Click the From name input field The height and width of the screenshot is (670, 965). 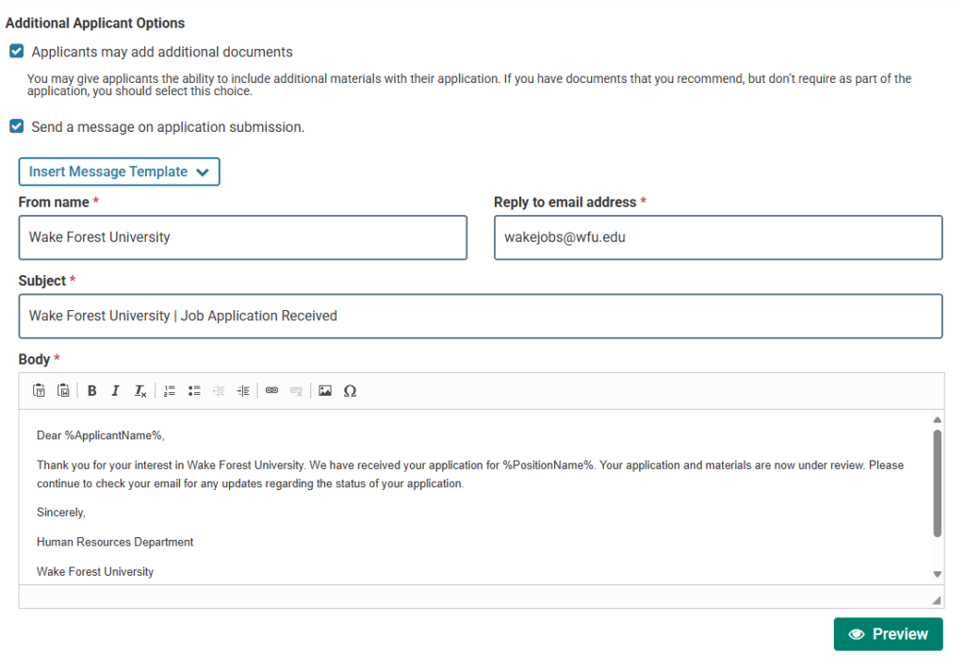(242, 237)
